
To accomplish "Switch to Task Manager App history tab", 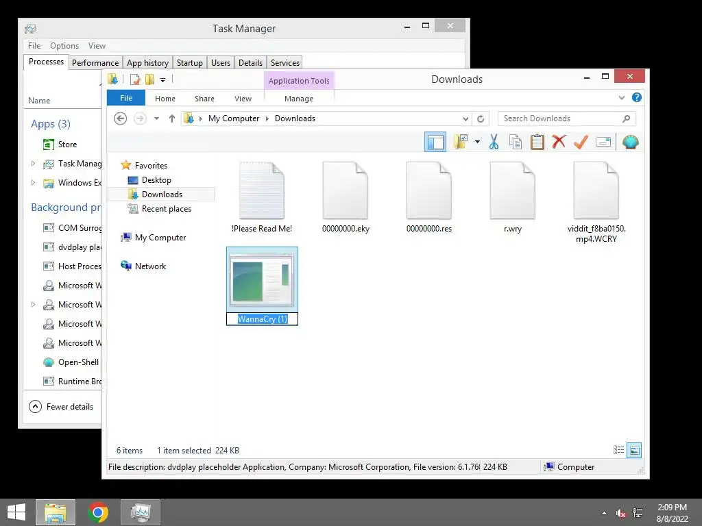I will pos(148,62).
